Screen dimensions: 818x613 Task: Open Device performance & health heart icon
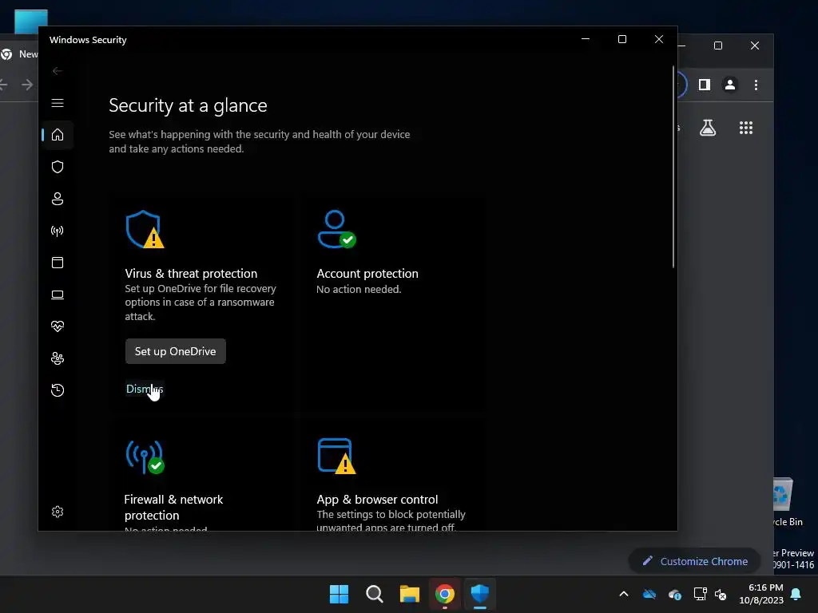click(58, 326)
